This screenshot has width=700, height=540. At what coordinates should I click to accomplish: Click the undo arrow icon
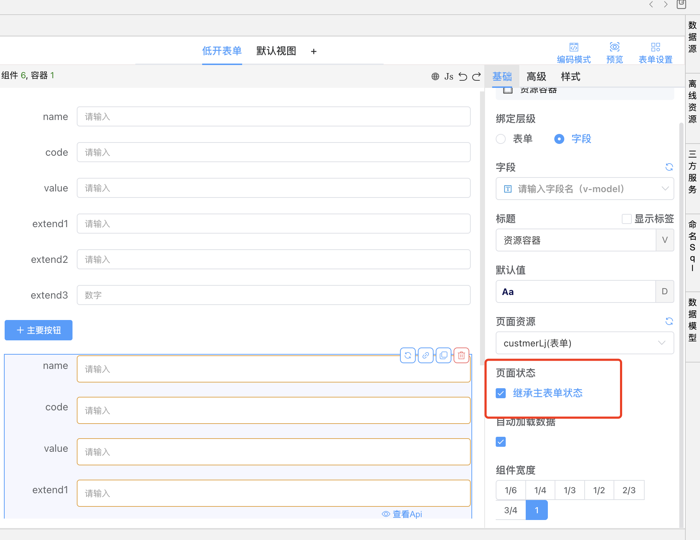[463, 76]
